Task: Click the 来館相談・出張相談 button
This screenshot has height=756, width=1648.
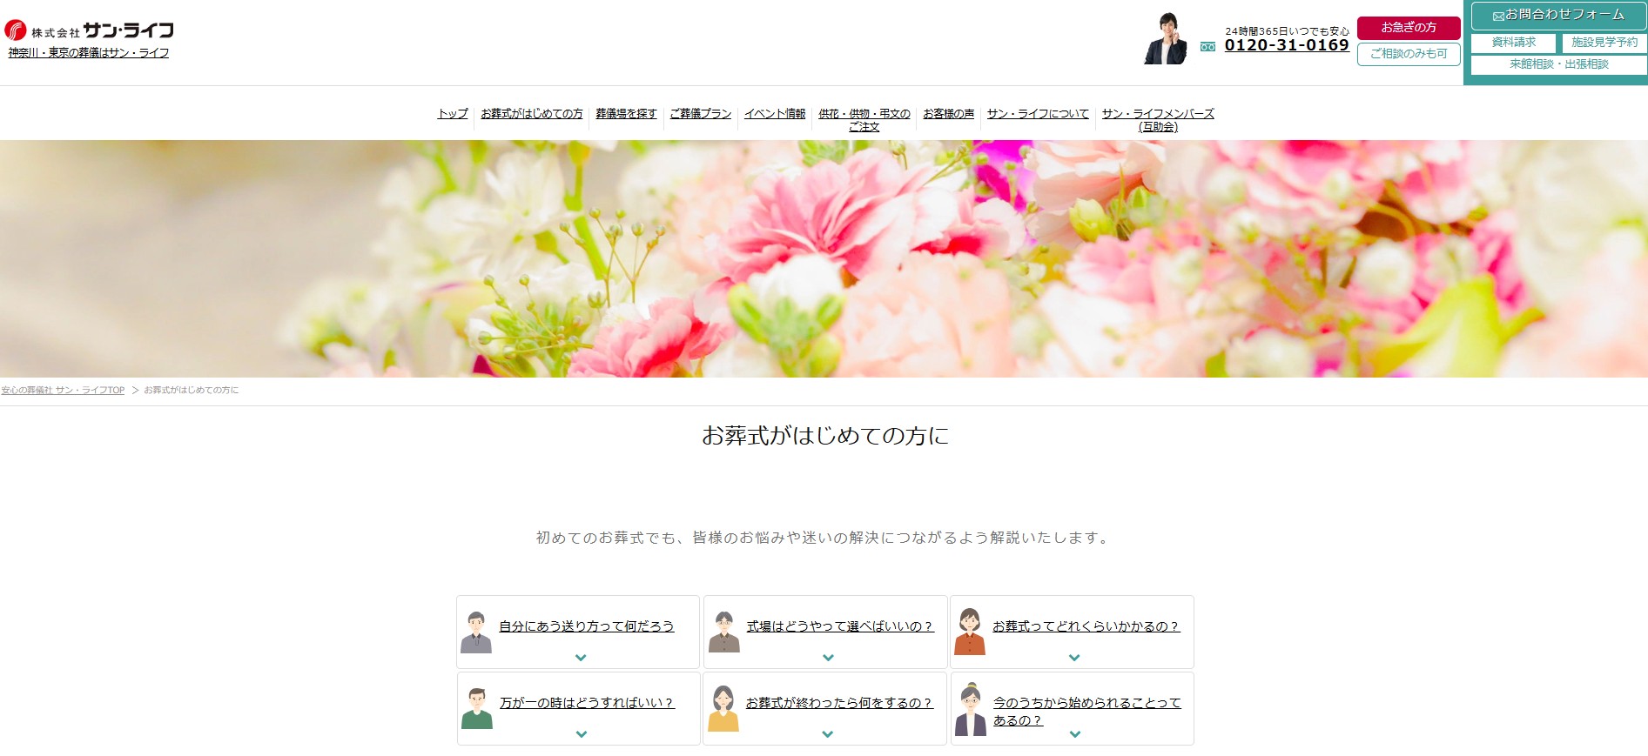Action: point(1558,64)
